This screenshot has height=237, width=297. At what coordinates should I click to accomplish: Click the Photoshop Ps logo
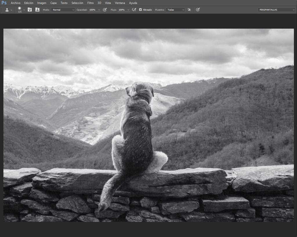pyautogui.click(x=4, y=3)
